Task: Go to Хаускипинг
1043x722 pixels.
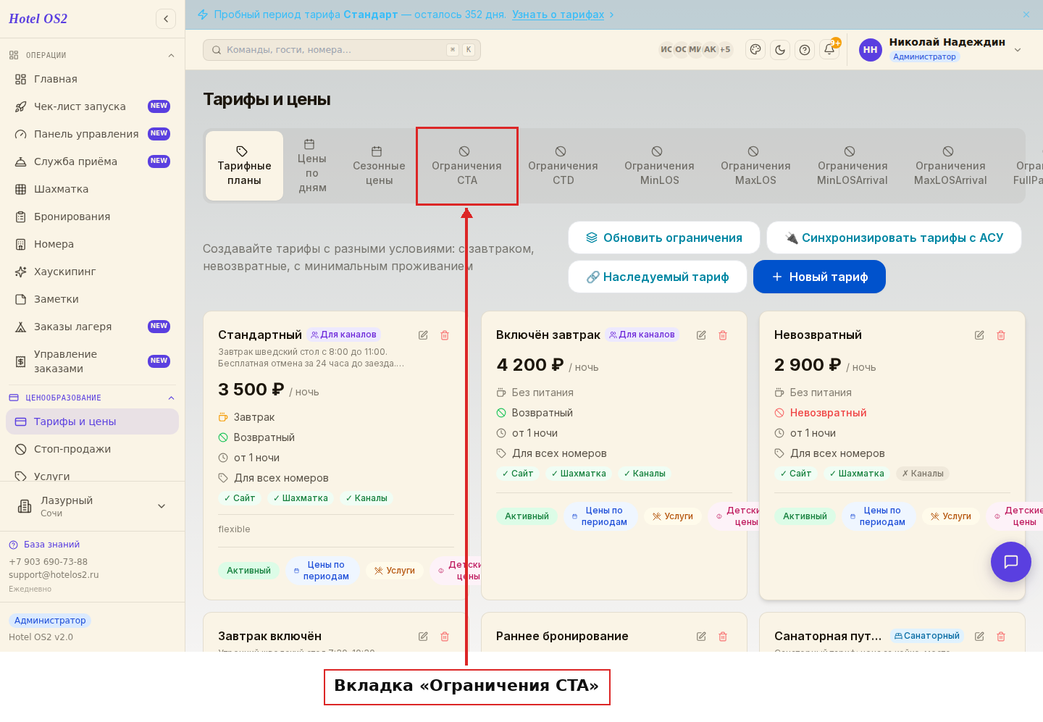Action: pos(92,272)
